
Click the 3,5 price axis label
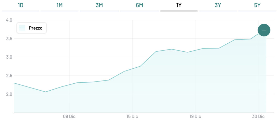click(x=9, y=39)
